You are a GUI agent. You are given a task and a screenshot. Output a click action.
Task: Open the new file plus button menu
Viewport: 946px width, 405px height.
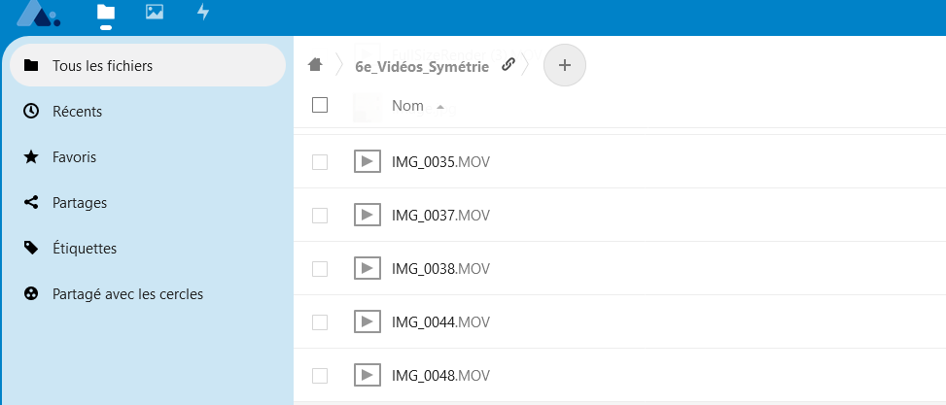click(x=565, y=65)
